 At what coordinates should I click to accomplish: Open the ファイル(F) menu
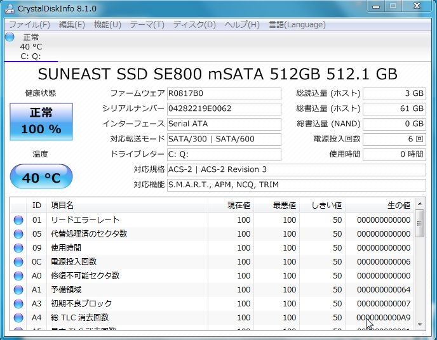30,25
